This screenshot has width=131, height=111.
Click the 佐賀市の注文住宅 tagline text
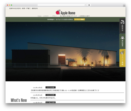pos(24,8)
